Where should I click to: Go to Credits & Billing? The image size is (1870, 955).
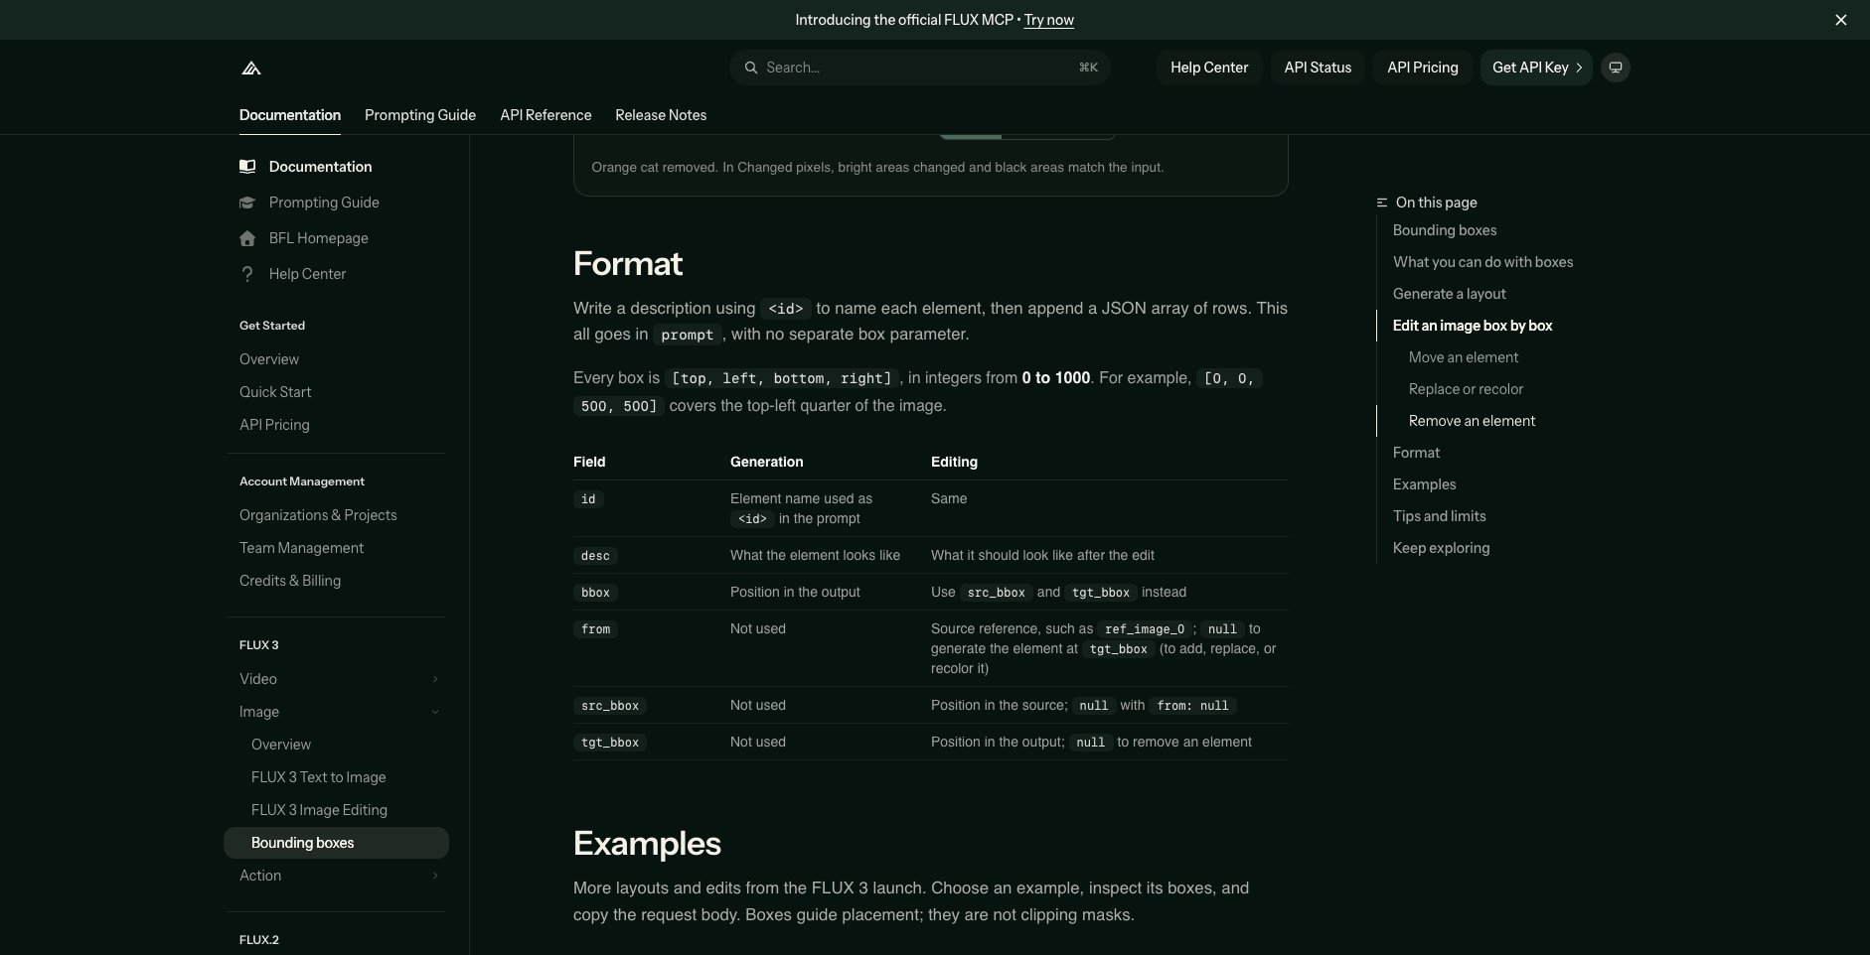[290, 581]
